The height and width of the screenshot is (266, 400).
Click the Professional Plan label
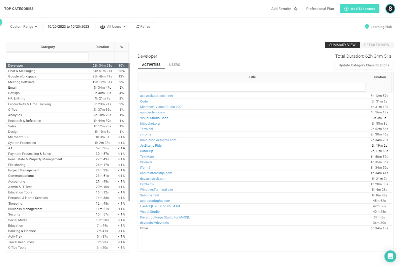click(320, 9)
